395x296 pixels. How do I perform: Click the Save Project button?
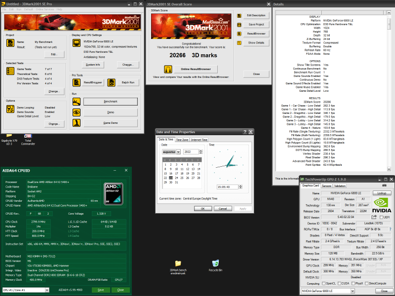coord(256,24)
